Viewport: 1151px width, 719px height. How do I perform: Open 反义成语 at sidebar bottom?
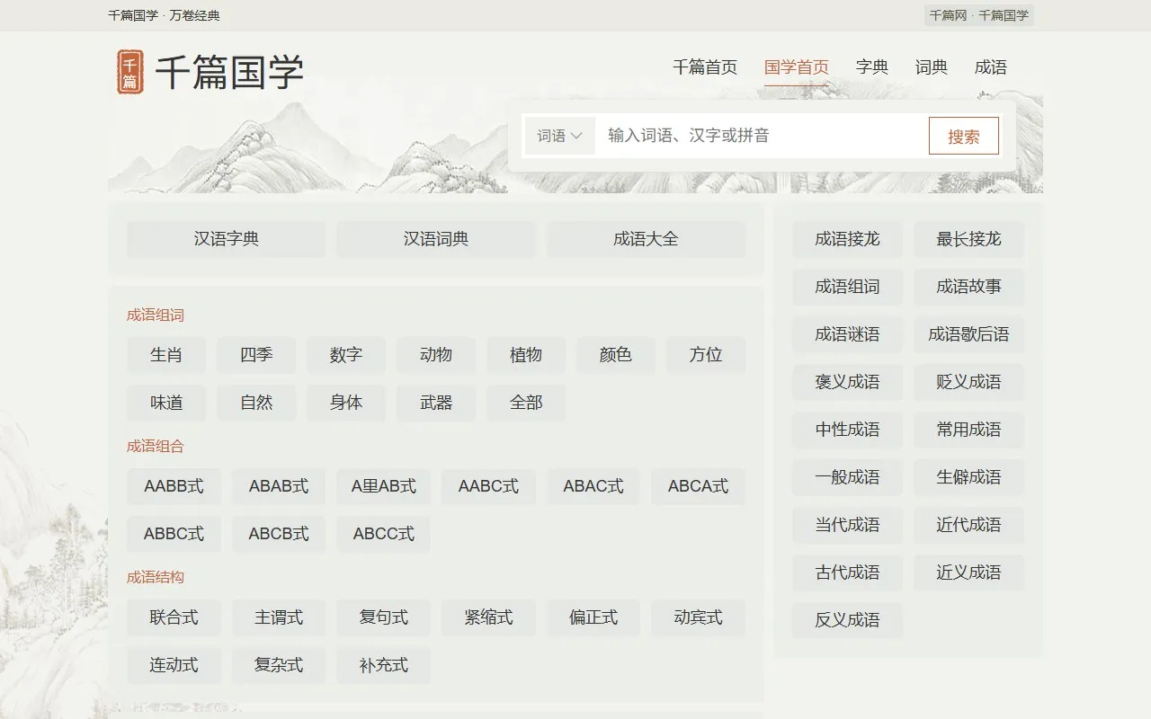[847, 620]
